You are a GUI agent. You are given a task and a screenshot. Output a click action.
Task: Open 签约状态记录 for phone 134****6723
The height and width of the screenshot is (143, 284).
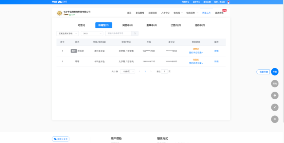196,63
